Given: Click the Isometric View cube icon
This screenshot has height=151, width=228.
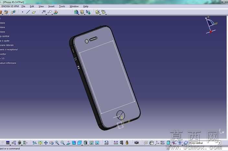Looking at the screenshot, I should click(79, 143).
